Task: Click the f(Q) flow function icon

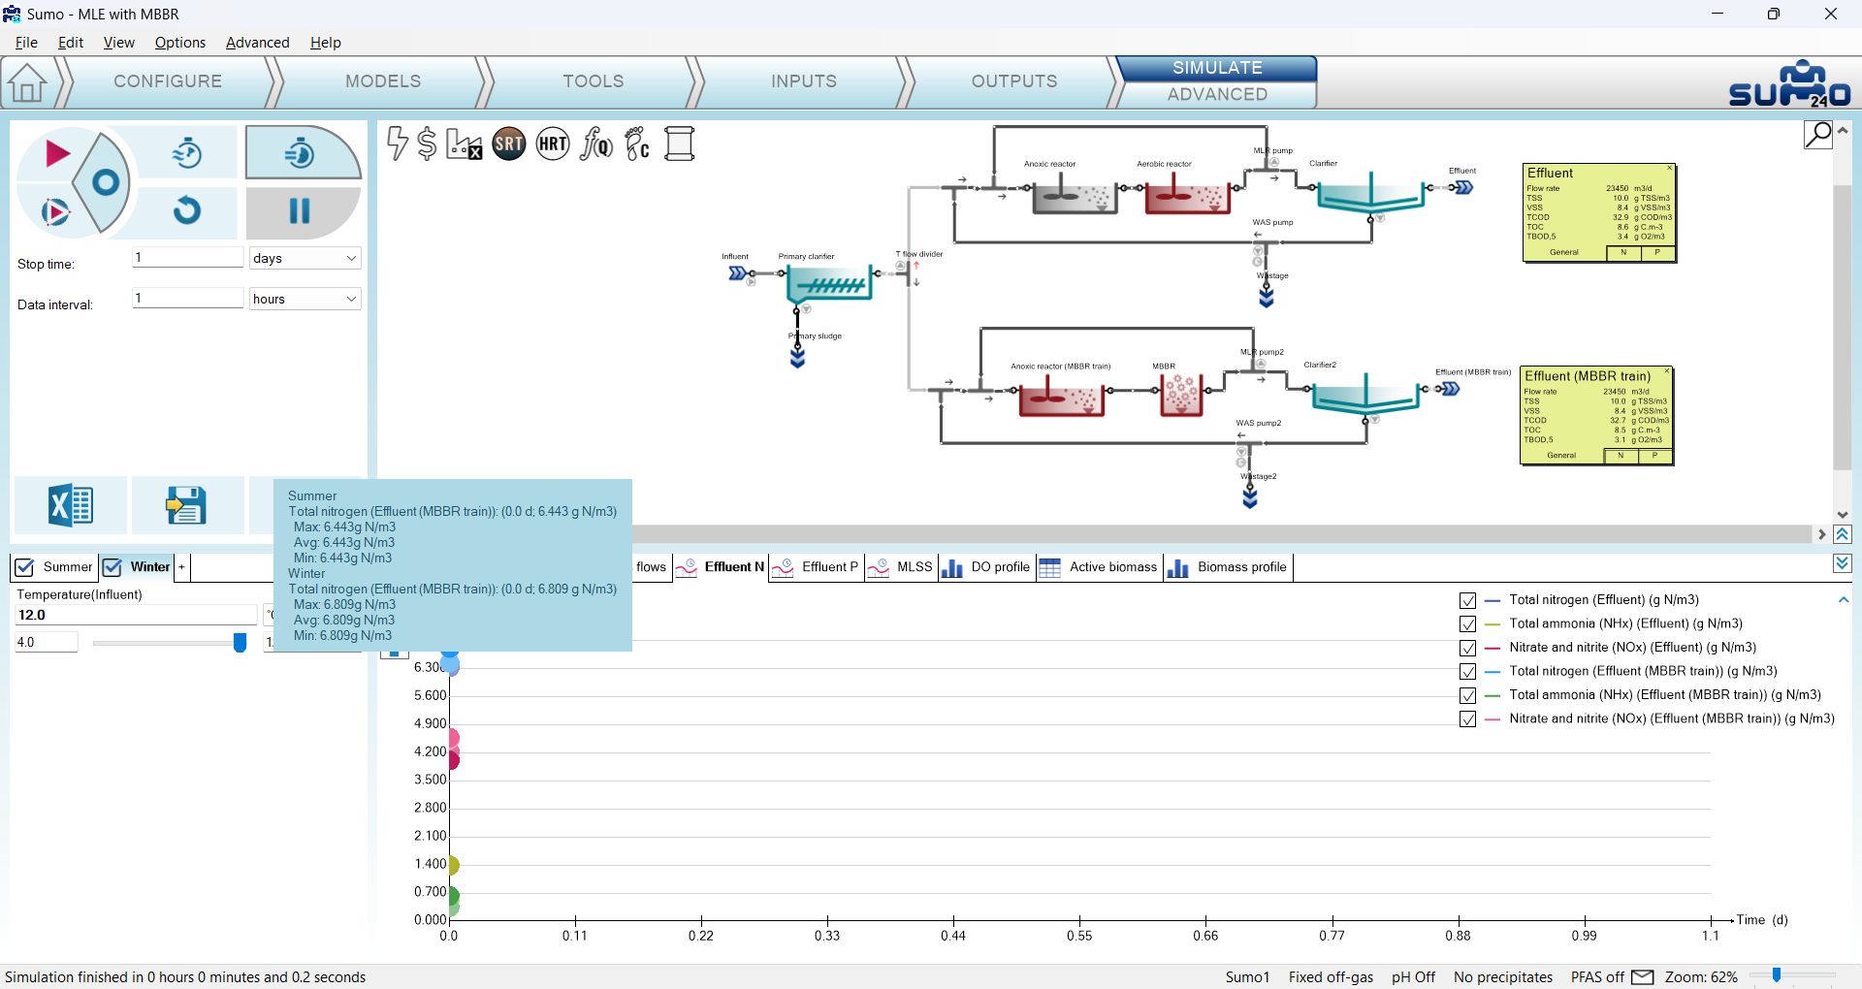Action: (595, 144)
